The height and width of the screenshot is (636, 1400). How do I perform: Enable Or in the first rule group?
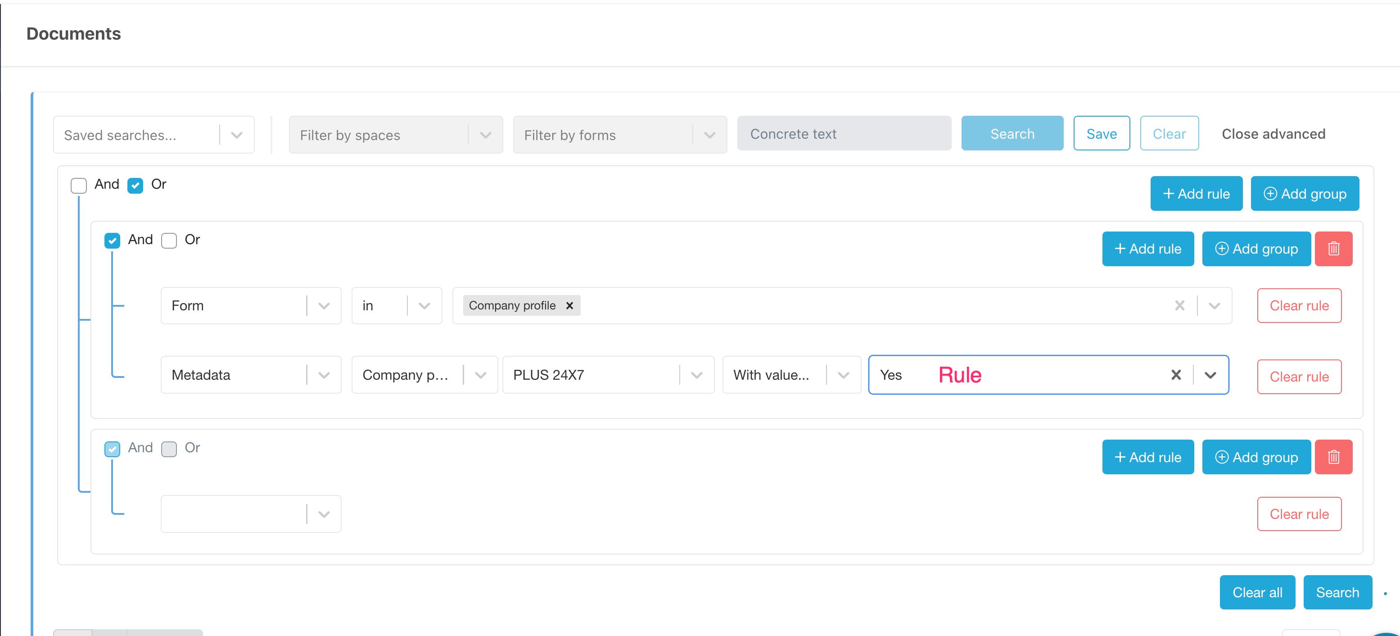(169, 241)
